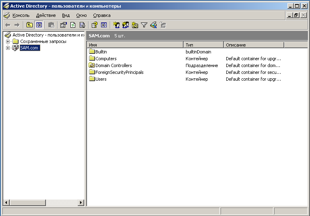
Task: Click tree pane scroll-left arrow
Action: 6,203
